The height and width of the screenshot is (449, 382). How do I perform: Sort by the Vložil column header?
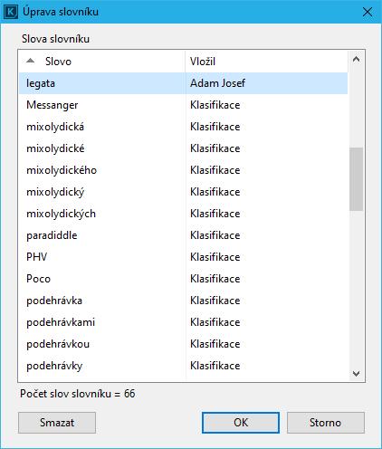[266, 62]
